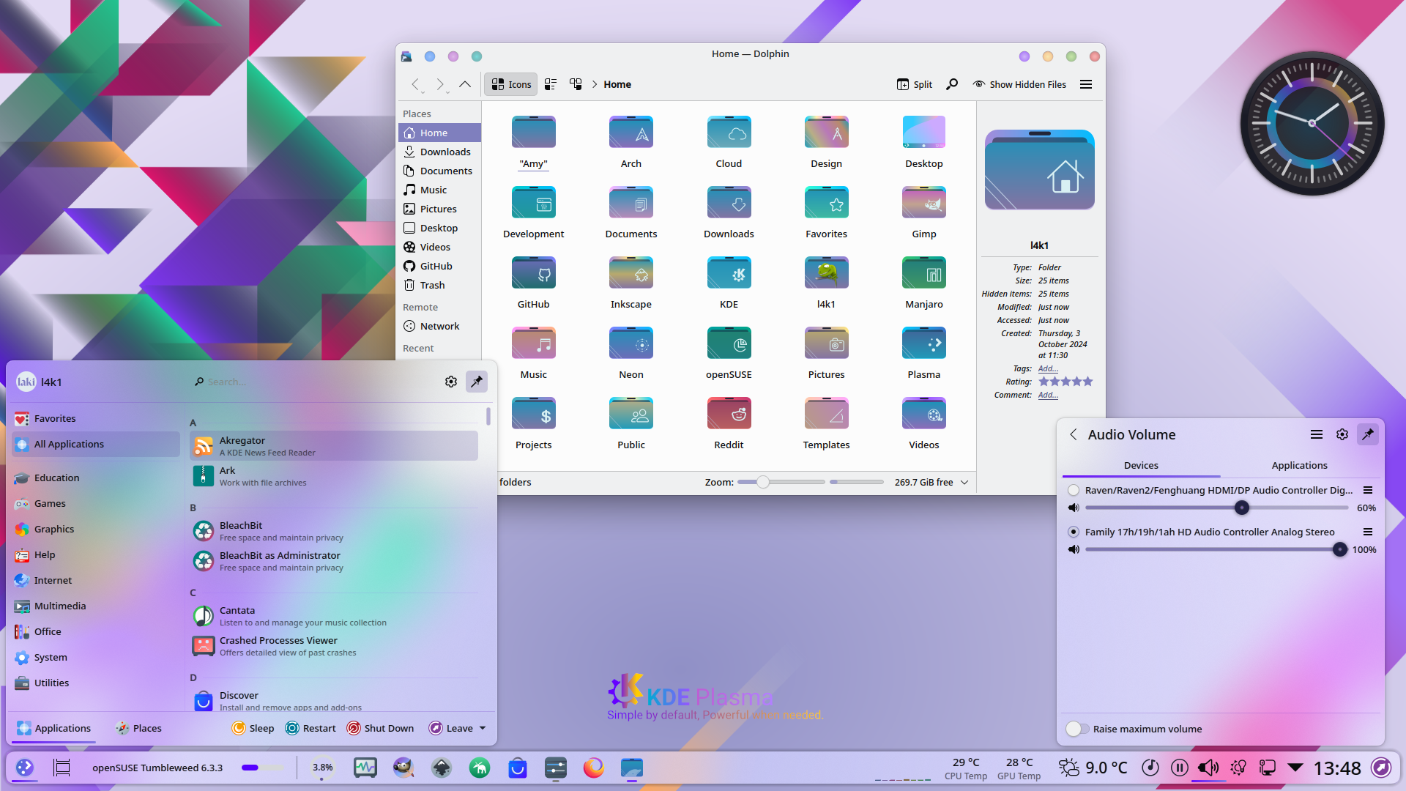Go back from Audio Volume panel

(1073, 434)
